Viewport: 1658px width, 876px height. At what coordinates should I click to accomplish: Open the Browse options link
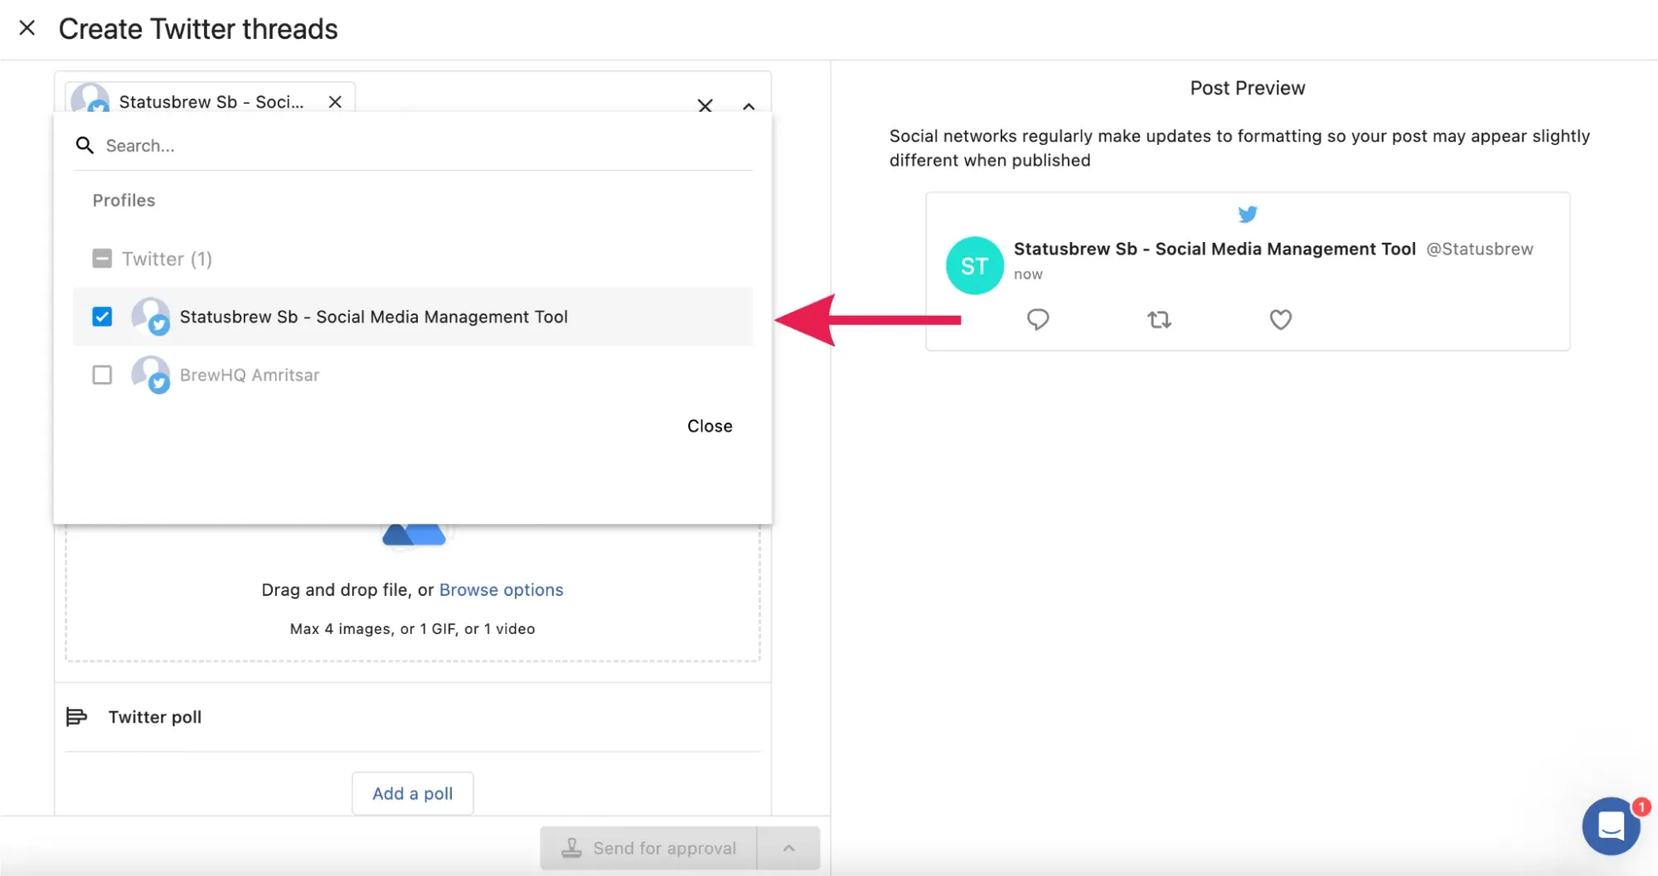coord(501,589)
